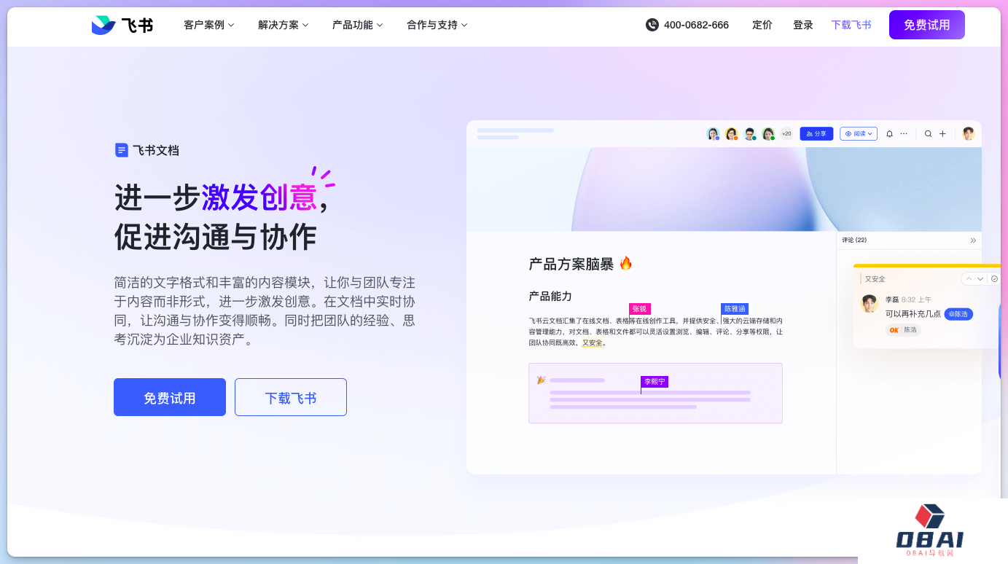Expand the 客户案例 navigation menu
This screenshot has height=564, width=1008.
208,25
